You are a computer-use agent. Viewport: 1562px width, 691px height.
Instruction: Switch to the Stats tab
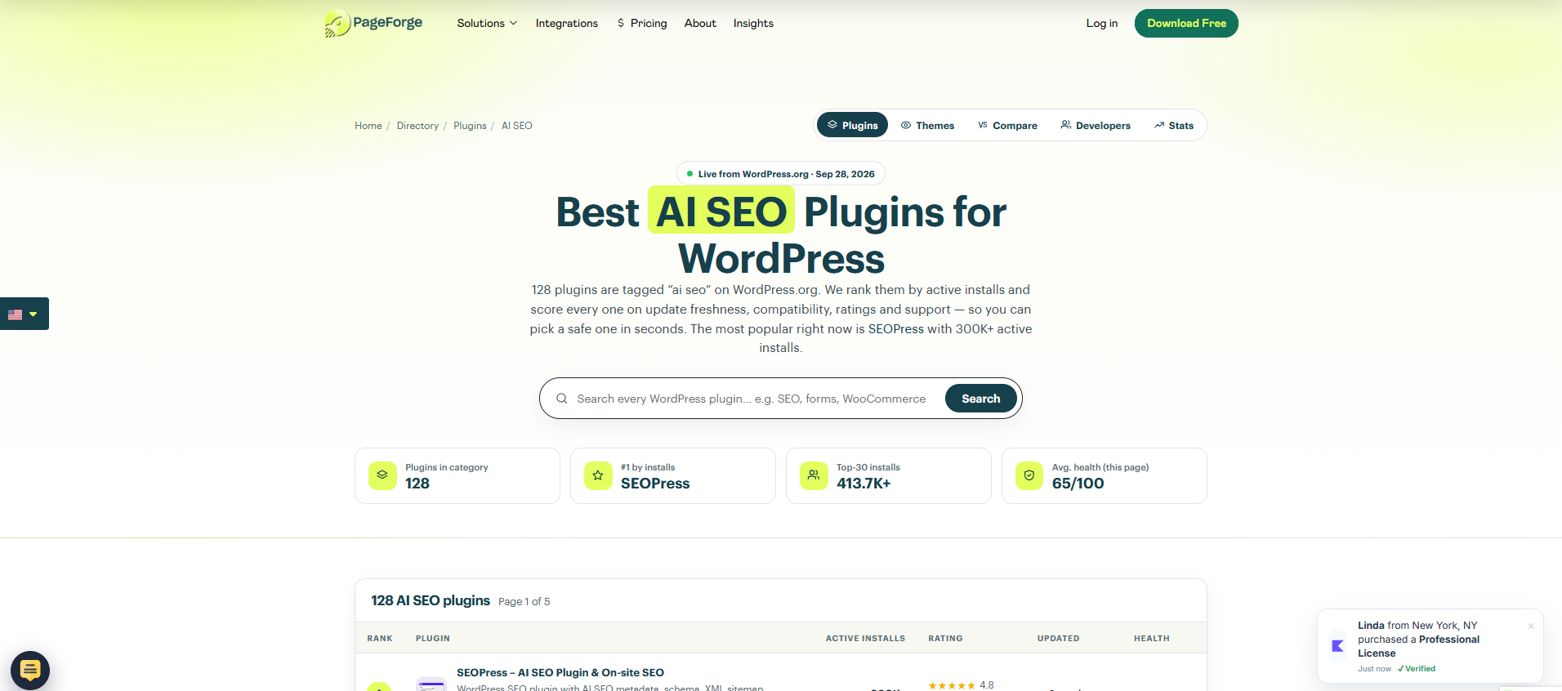point(1174,125)
